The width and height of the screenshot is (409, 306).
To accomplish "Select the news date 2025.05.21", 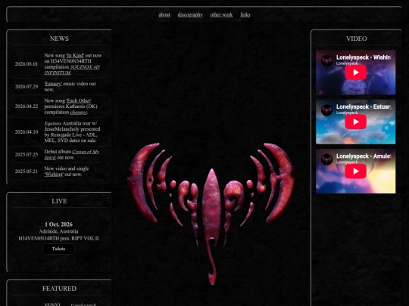I will point(27,172).
